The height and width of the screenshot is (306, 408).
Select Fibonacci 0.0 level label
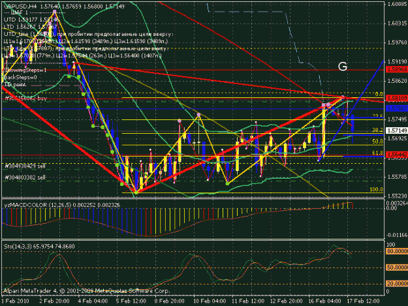point(379,94)
